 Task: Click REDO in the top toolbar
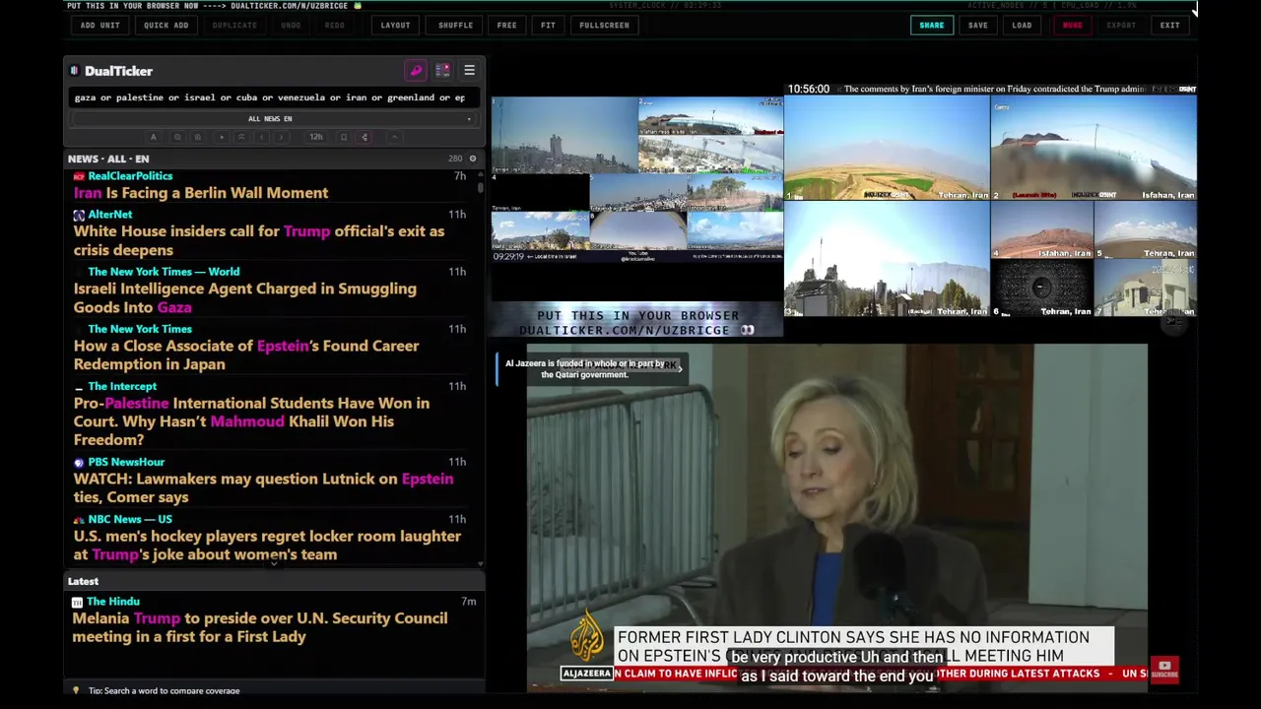click(335, 26)
